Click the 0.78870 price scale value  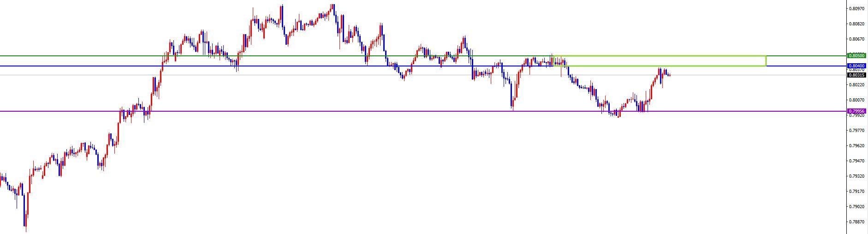tap(856, 222)
